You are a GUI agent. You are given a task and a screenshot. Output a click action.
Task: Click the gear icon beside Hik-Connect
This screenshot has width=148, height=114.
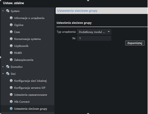[x=11, y=102]
